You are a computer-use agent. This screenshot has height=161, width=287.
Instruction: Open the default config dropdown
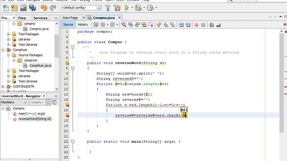pos(82,8)
